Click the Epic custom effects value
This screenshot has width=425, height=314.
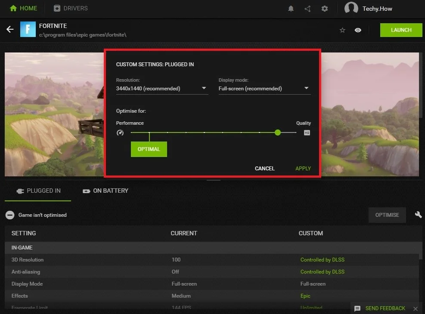click(x=305, y=296)
